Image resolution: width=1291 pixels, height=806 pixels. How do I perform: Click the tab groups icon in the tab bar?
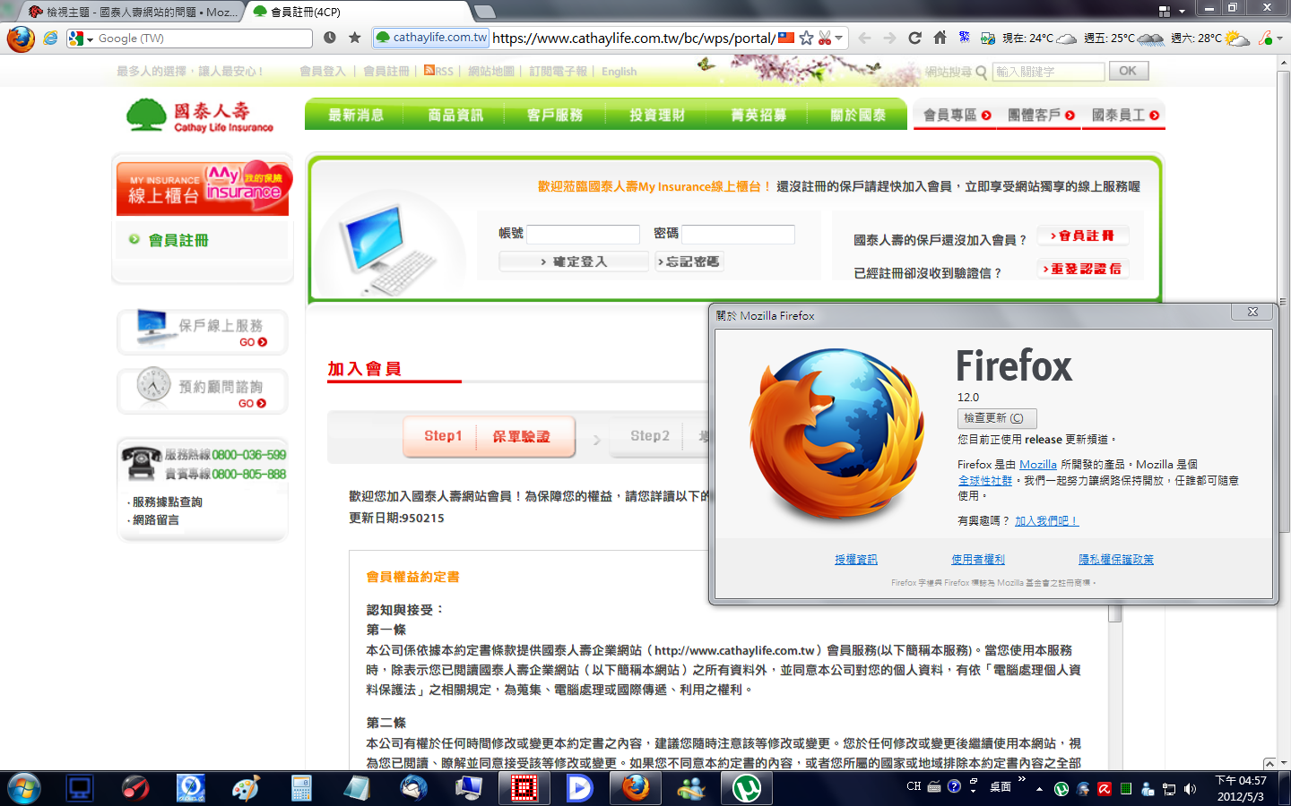1165,12
